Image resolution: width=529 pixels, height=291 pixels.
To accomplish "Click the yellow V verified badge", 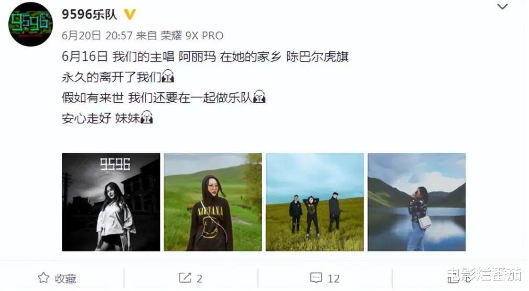I will pos(130,14).
